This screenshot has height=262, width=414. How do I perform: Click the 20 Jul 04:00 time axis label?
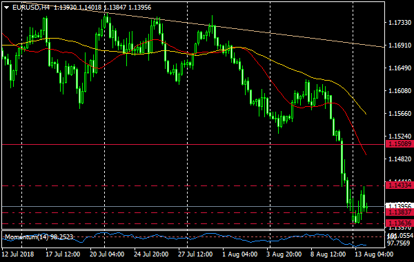click(107, 254)
